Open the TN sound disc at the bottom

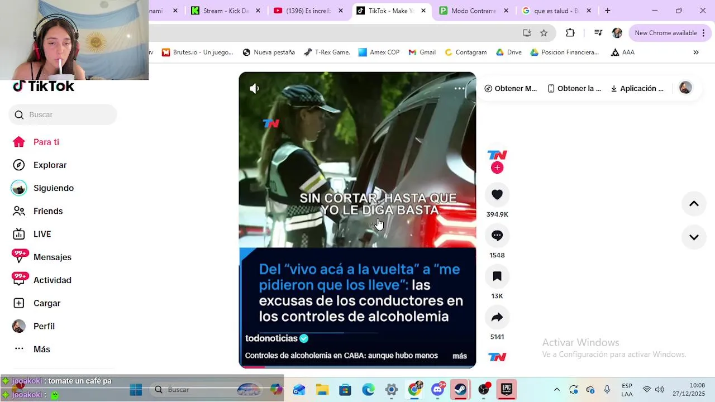(x=497, y=357)
